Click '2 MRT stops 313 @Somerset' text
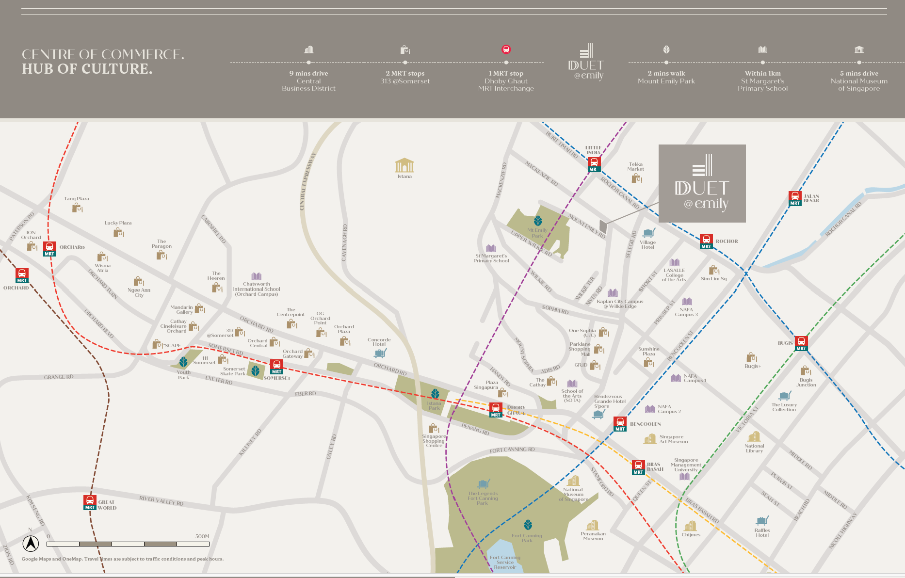This screenshot has width=905, height=578. point(405,77)
